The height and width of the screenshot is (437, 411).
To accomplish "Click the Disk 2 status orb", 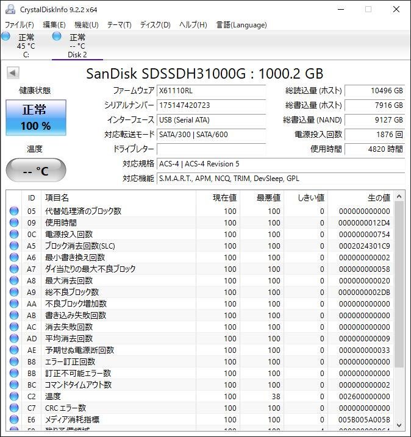I will tap(57, 36).
